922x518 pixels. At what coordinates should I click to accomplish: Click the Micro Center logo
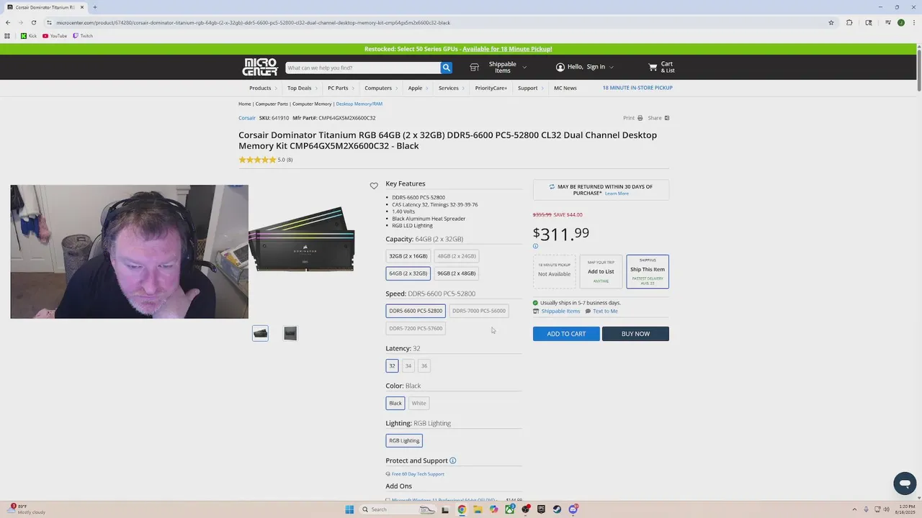coord(260,67)
